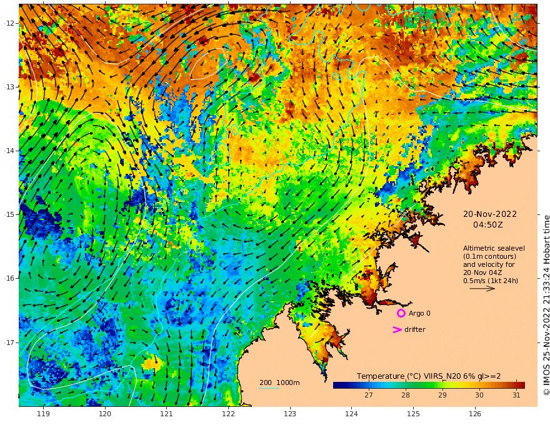
Task: Click the cyan 200 1000m contour line sample
Action: (269, 388)
